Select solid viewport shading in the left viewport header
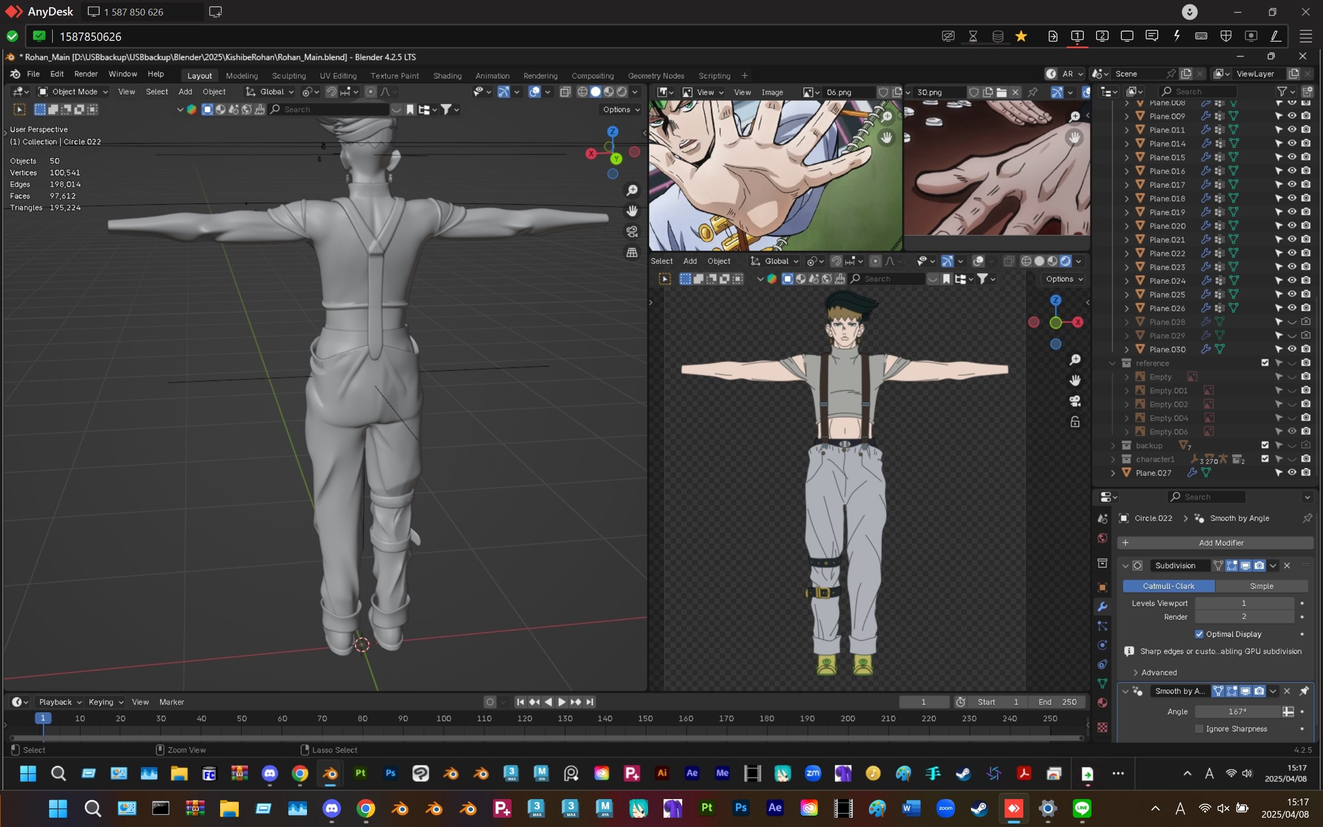 coord(596,92)
